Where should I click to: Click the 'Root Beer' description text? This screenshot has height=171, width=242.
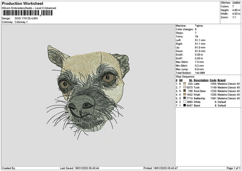tap(200, 91)
